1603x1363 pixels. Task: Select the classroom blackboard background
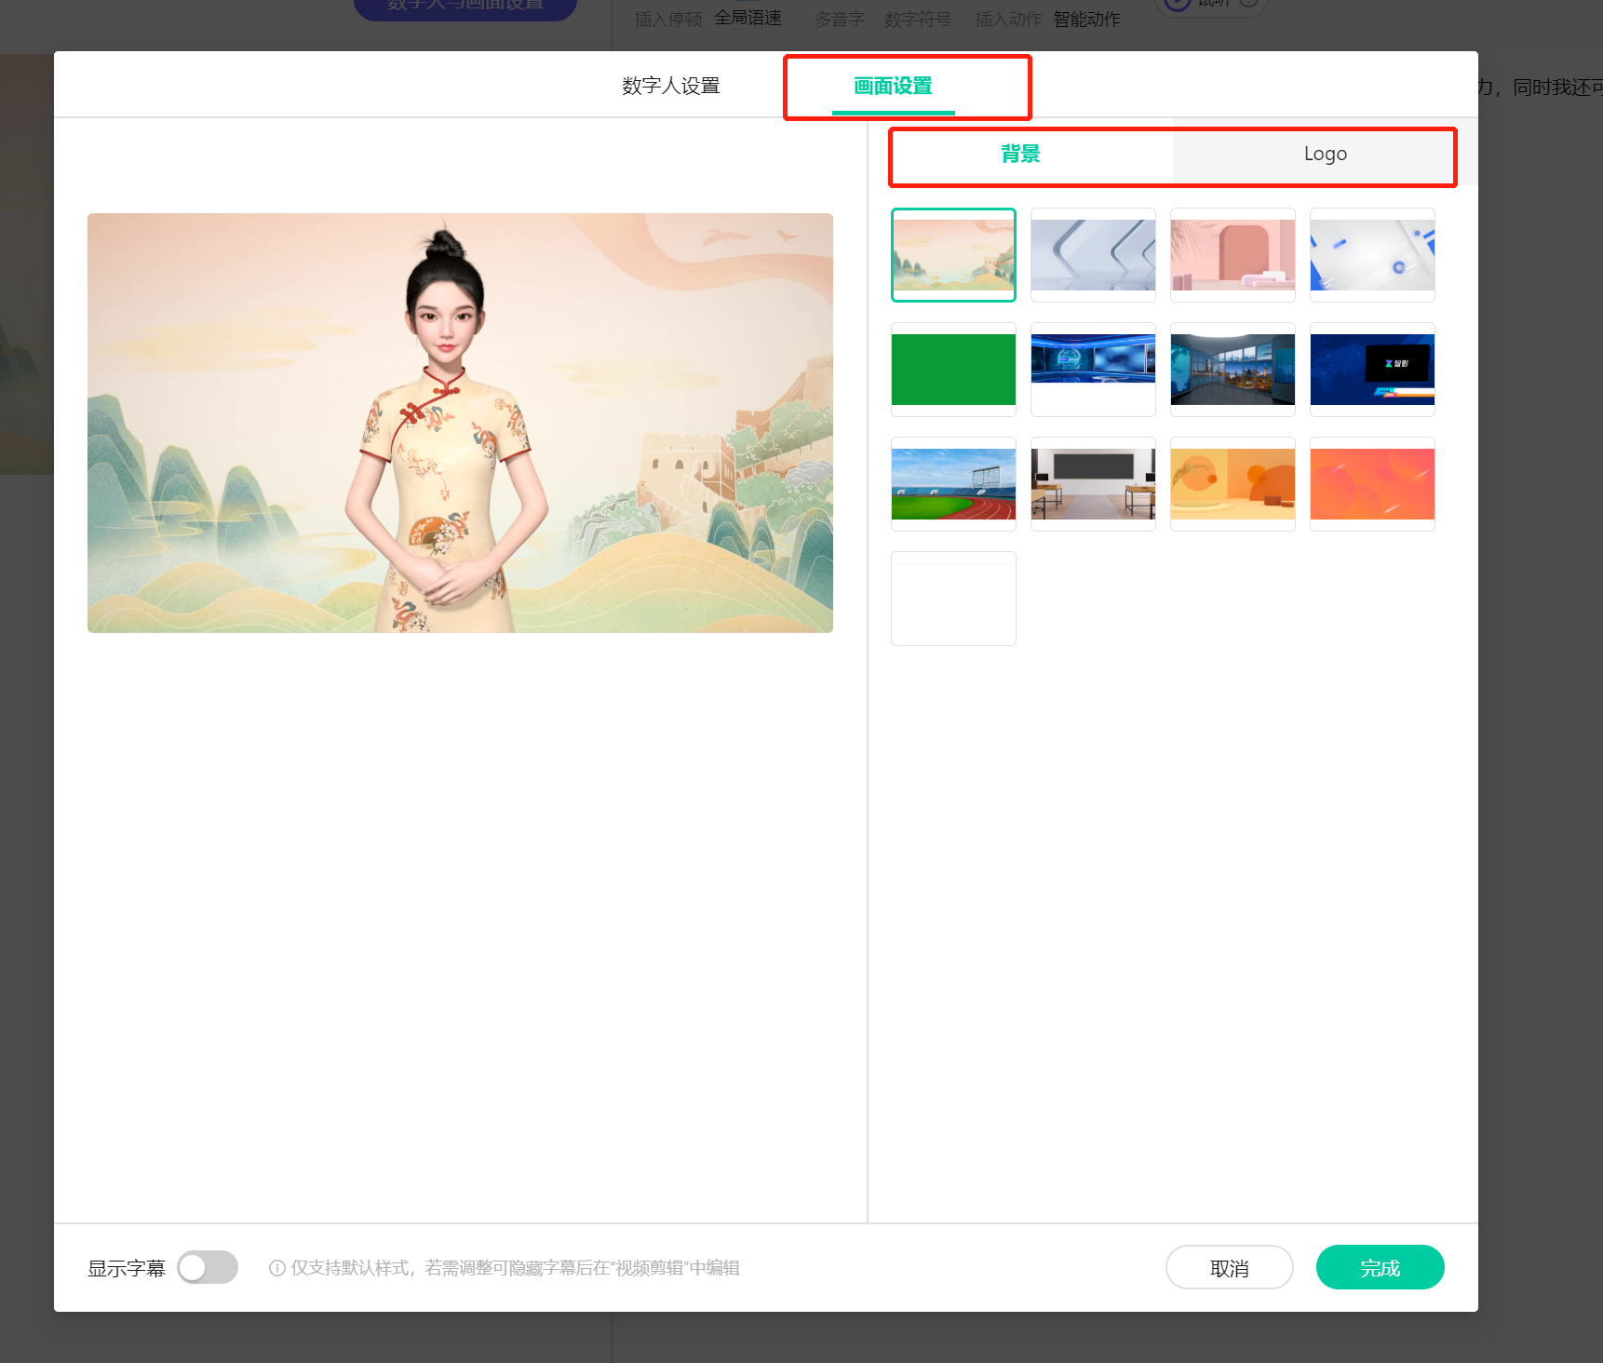click(x=1093, y=484)
